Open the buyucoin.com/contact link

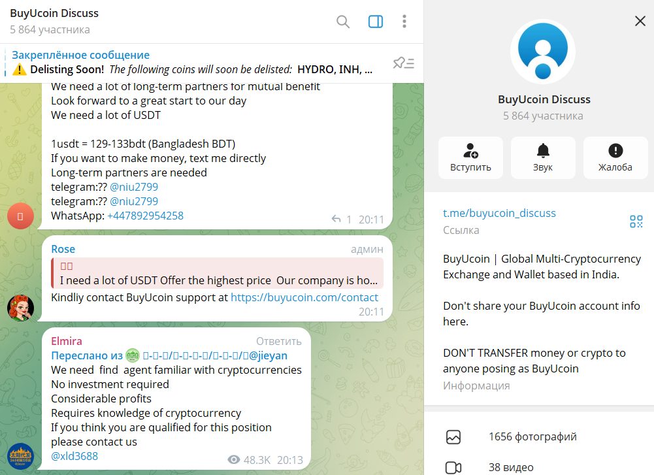[x=304, y=297]
